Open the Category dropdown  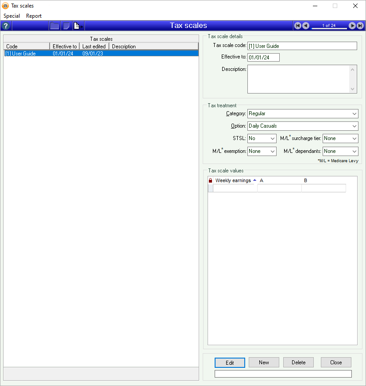coord(303,113)
